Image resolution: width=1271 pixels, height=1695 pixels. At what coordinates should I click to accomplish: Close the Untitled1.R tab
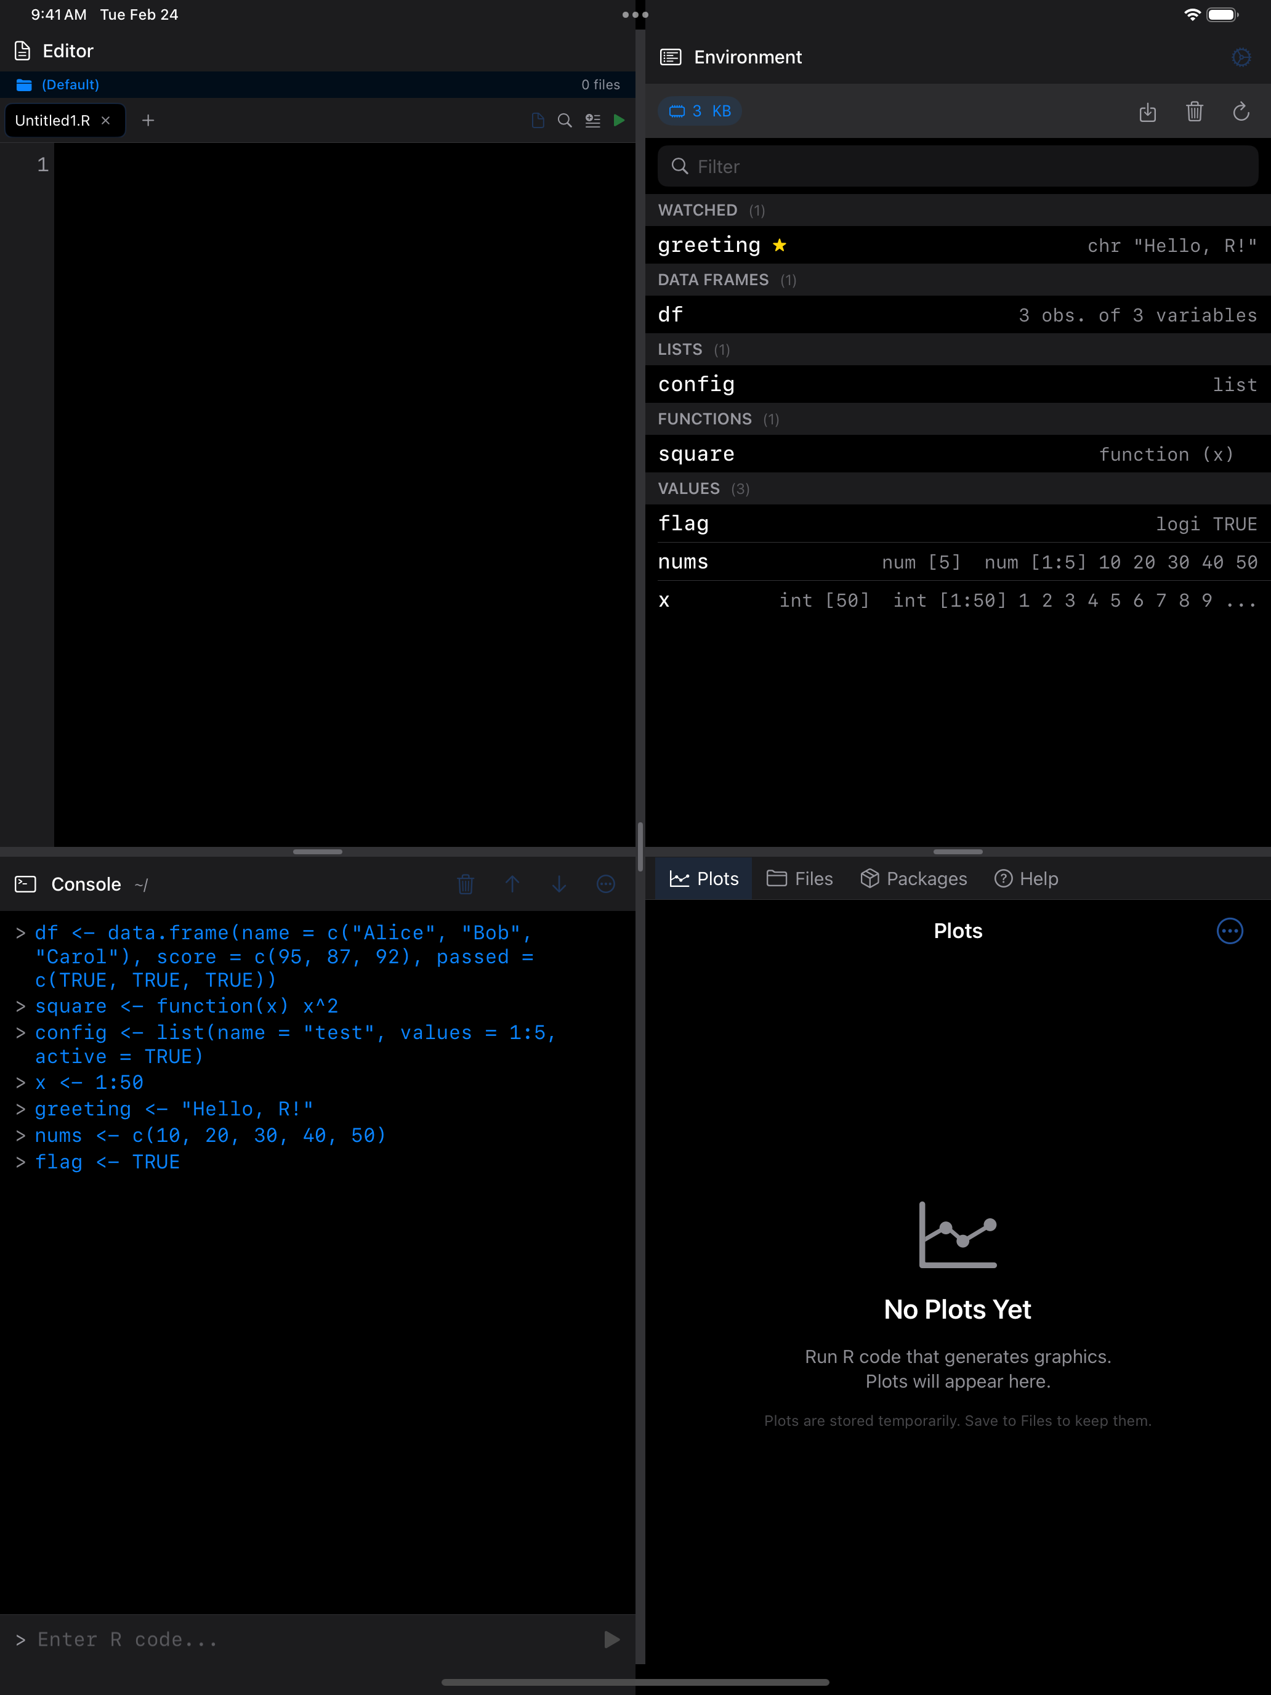pyautogui.click(x=107, y=120)
